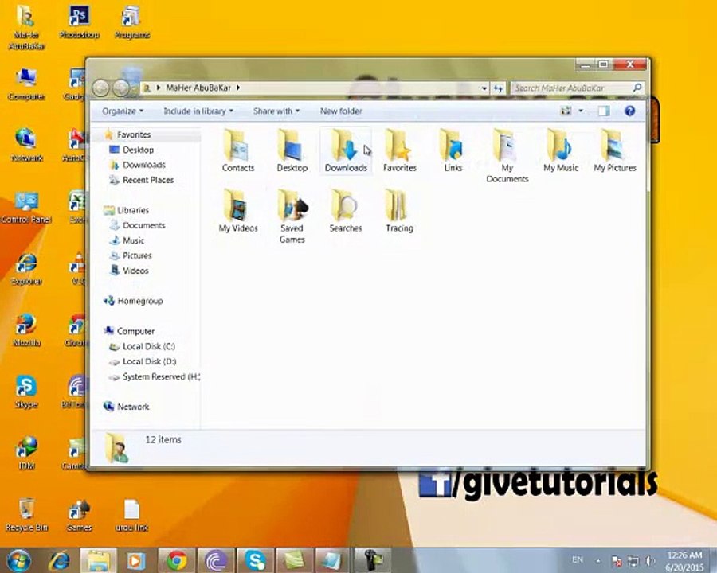
Task: Select Computer in navigation pane
Action: (x=135, y=331)
